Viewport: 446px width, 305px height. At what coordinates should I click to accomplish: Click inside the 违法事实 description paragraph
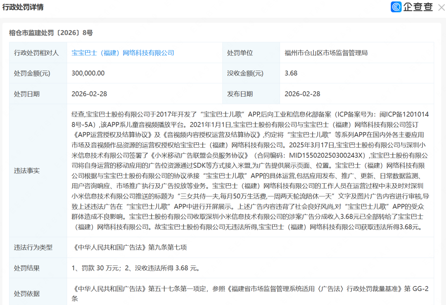tap(250, 170)
